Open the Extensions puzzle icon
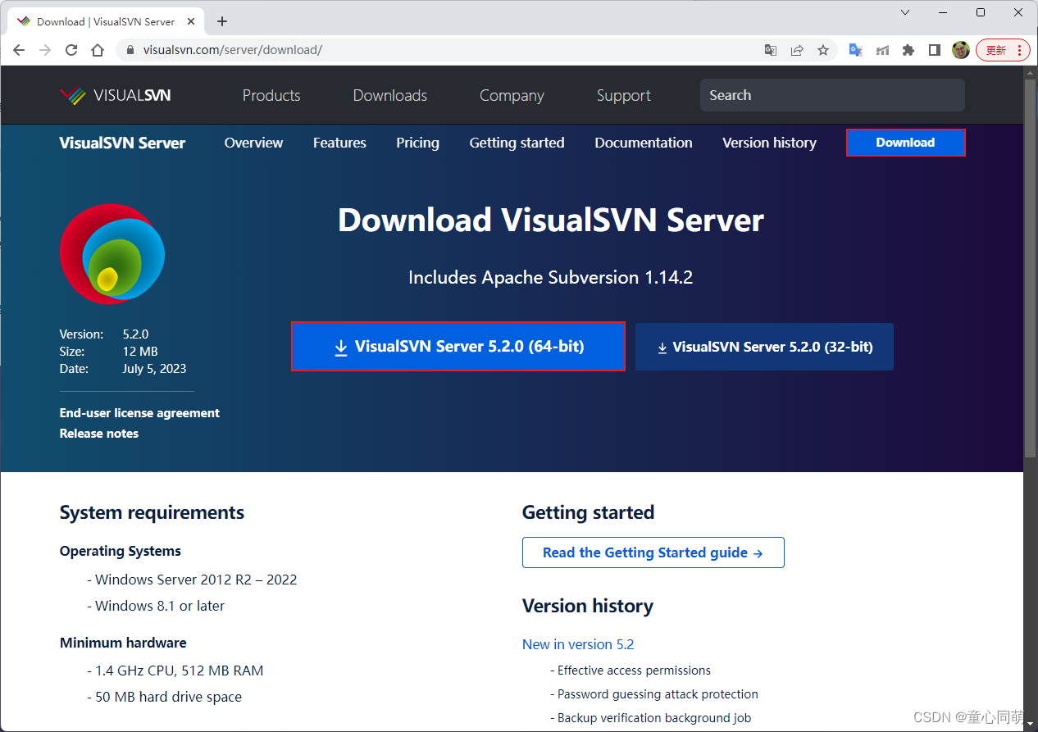 (x=908, y=50)
